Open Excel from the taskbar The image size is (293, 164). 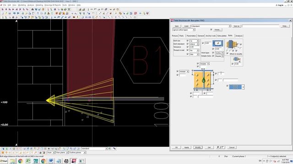[28, 161]
